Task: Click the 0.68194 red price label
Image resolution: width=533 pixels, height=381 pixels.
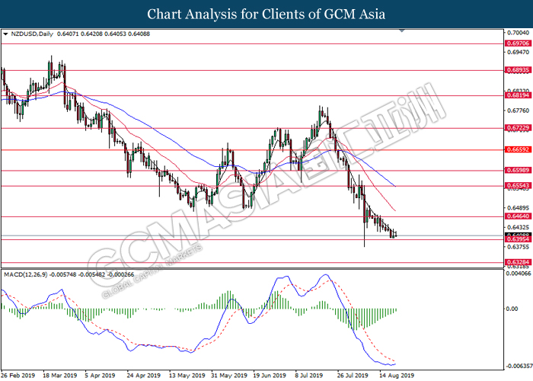Action: click(x=518, y=95)
